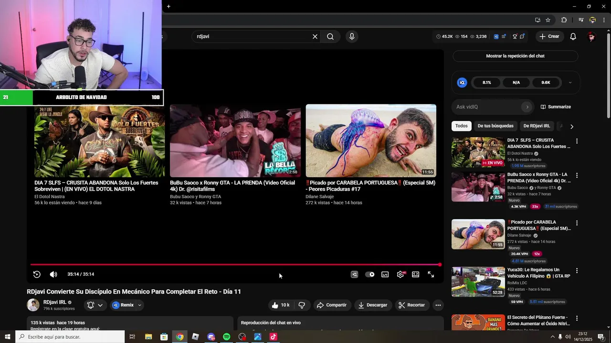Click the Recortar clip button
611x343 pixels.
411,305
